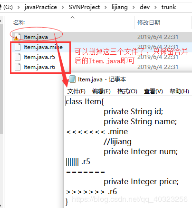Screen dimensions: 192x208
Task: Click the Notepad window title icon
Action: tap(72, 79)
